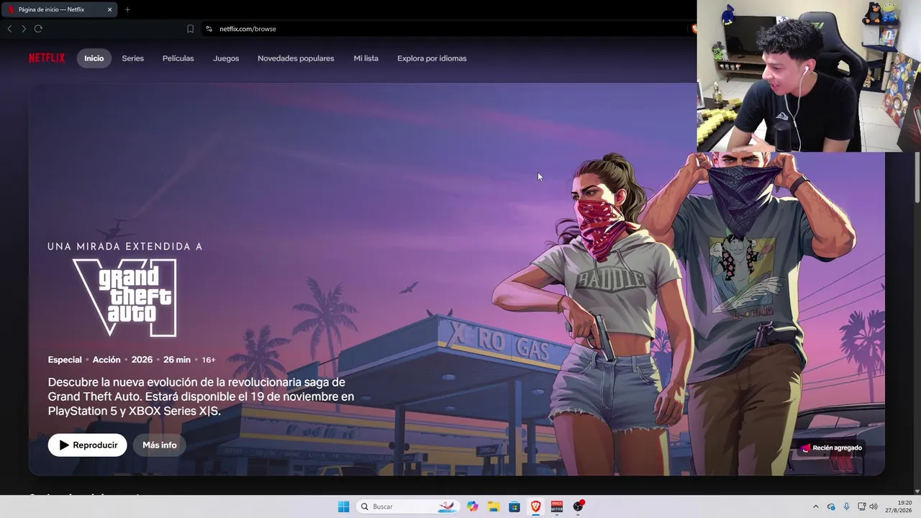
Task: Open the Películas section
Action: tap(178, 58)
